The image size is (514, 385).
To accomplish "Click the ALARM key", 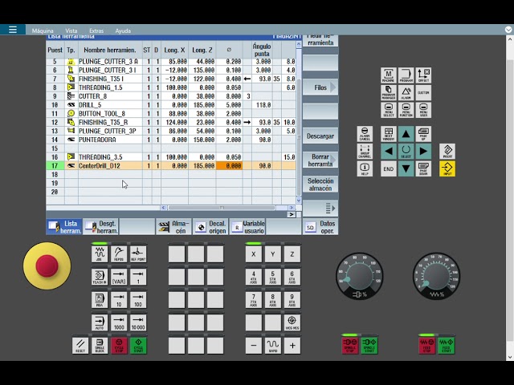I will pos(406,92).
